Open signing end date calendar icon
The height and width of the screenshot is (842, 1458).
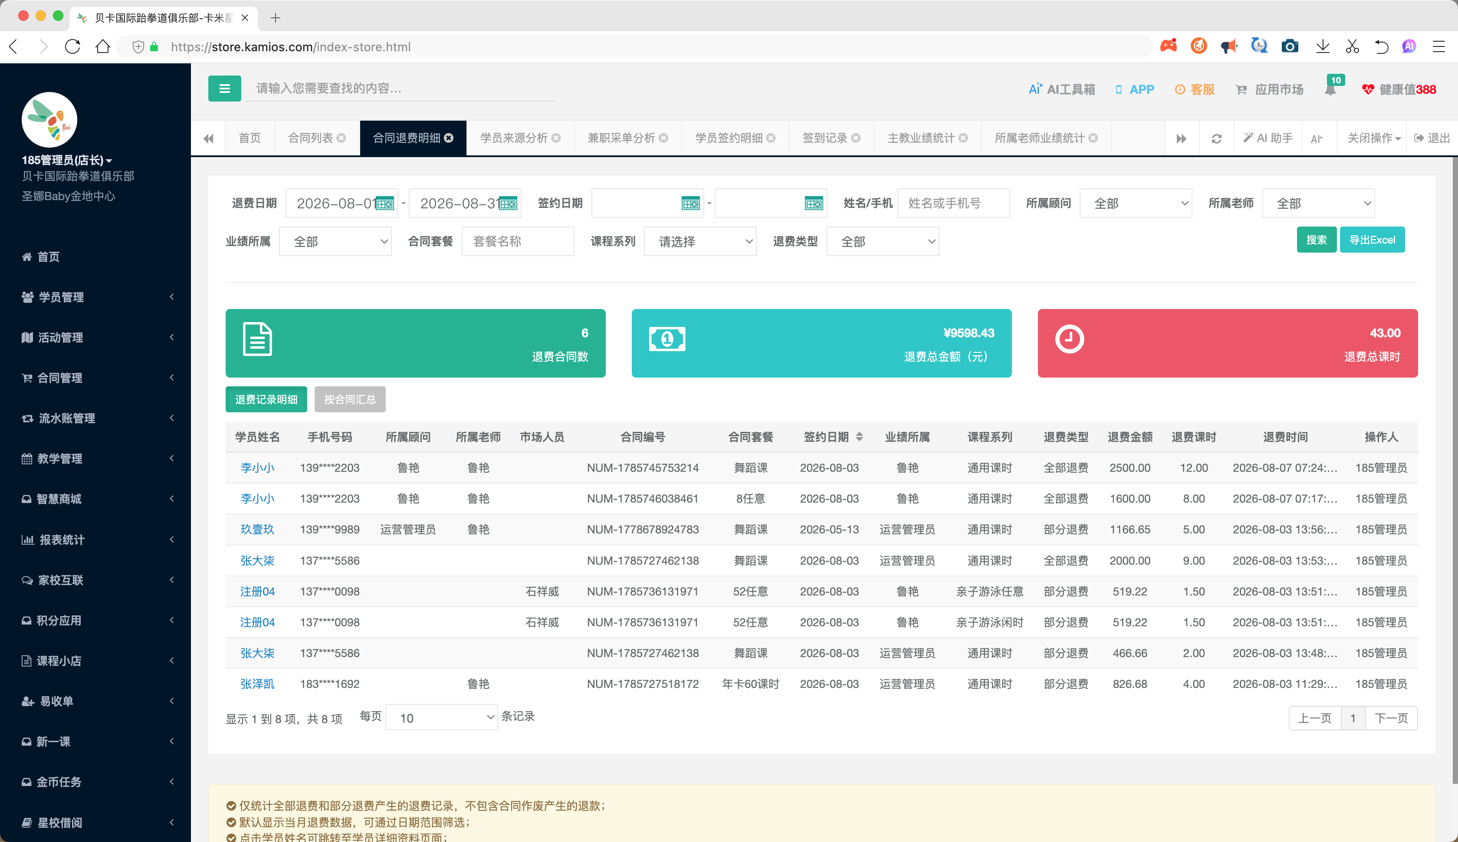tap(814, 204)
